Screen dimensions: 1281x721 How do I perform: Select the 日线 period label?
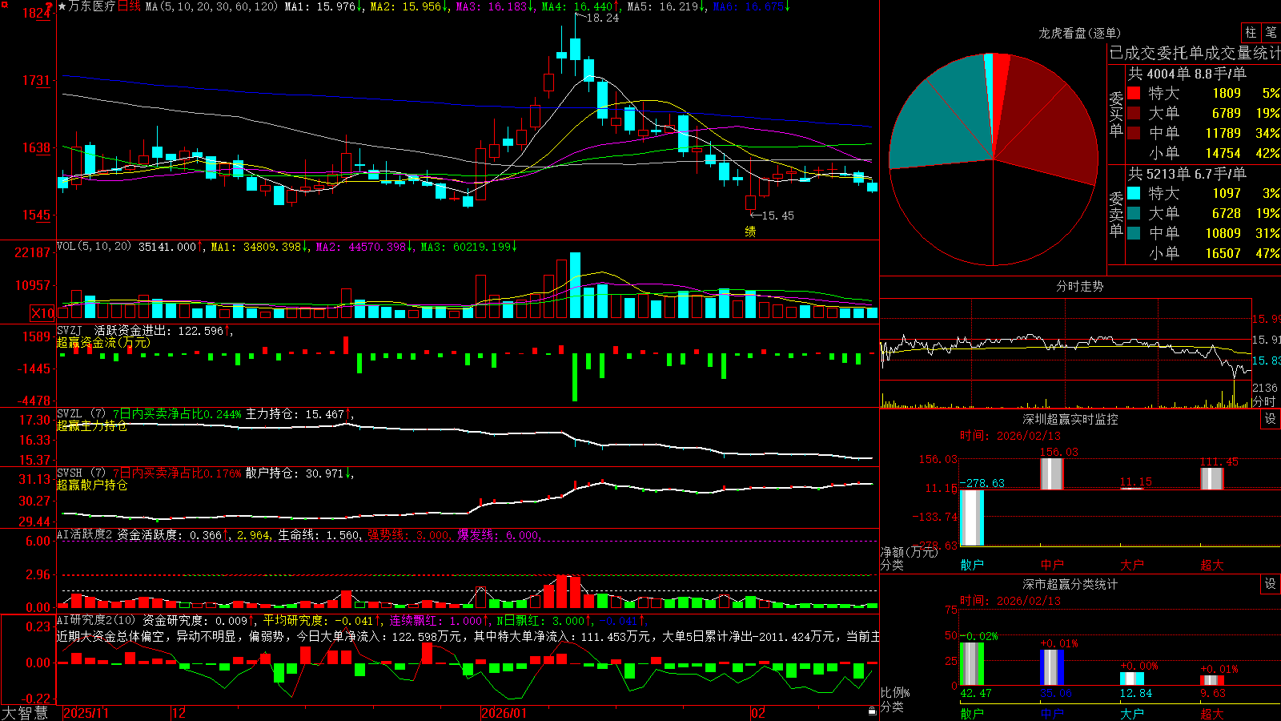(129, 6)
